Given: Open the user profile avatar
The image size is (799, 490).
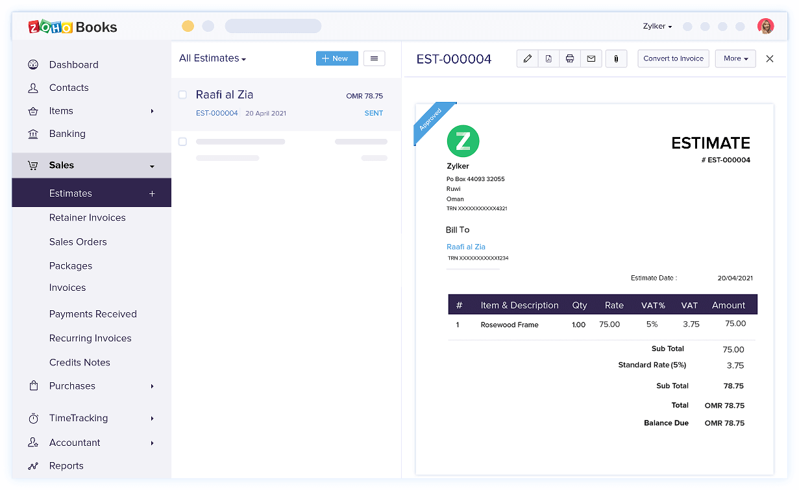Looking at the screenshot, I should pyautogui.click(x=765, y=27).
